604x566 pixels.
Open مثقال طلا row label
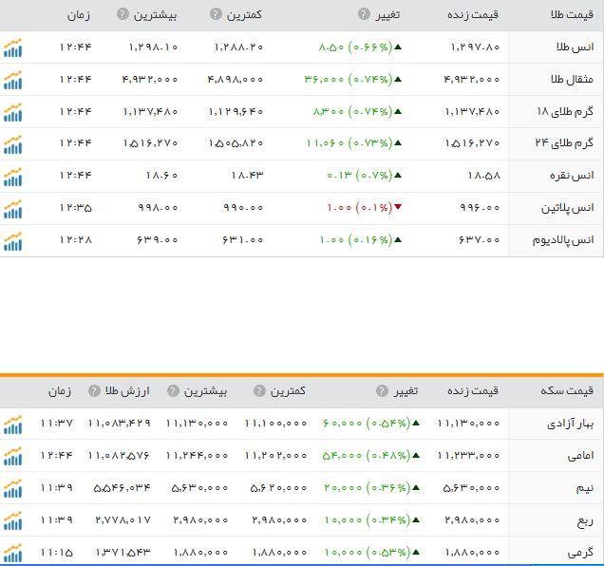572,79
